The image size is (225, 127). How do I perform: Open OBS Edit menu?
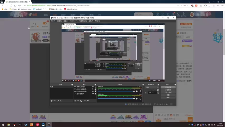point(59,21)
